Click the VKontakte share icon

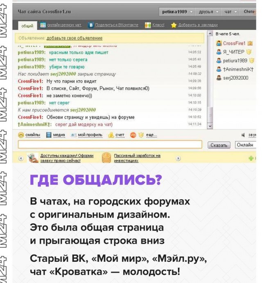coord(91,25)
